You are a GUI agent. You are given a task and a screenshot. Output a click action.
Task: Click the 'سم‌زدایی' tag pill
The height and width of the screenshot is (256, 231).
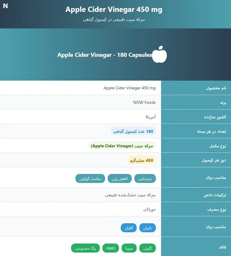tap(145, 179)
